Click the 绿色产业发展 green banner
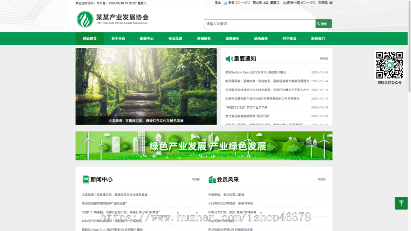Screen dimensions: 411x231 [204, 146]
